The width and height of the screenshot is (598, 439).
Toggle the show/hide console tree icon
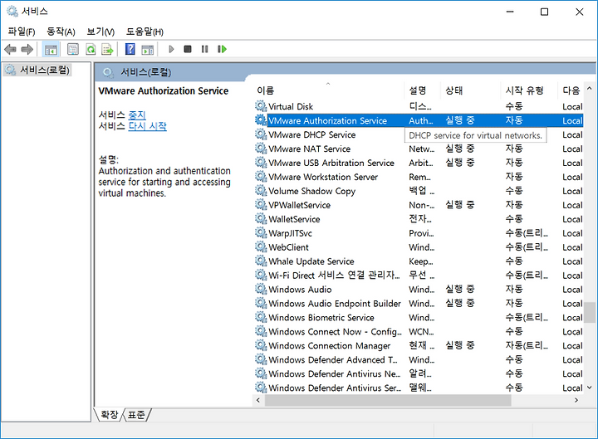coord(51,49)
